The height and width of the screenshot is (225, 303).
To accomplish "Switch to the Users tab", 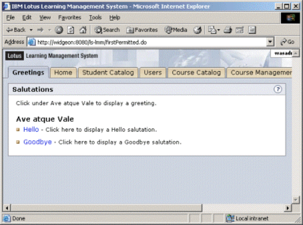I will tap(153, 73).
